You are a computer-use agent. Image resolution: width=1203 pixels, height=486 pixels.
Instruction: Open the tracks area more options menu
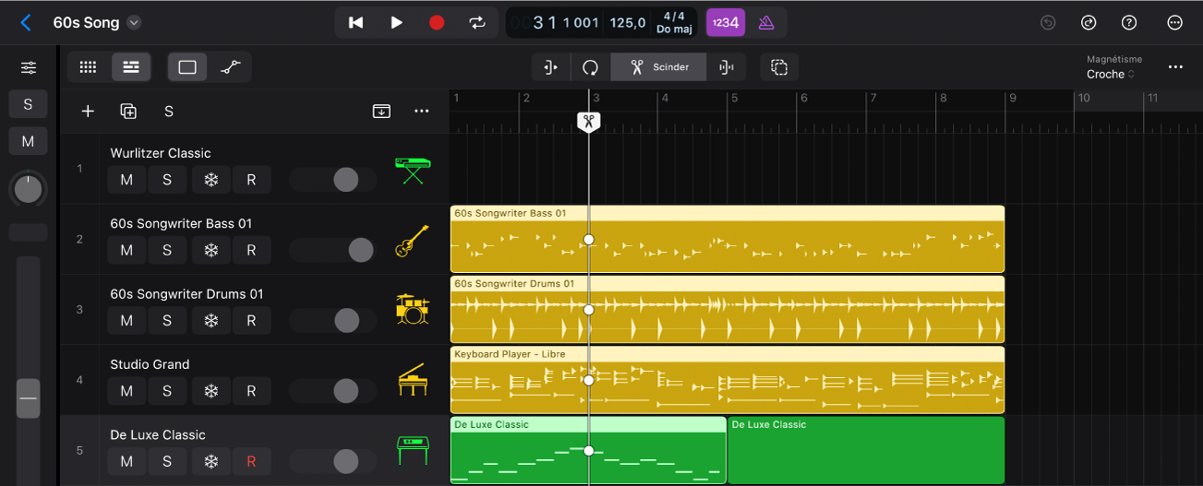coord(1175,67)
